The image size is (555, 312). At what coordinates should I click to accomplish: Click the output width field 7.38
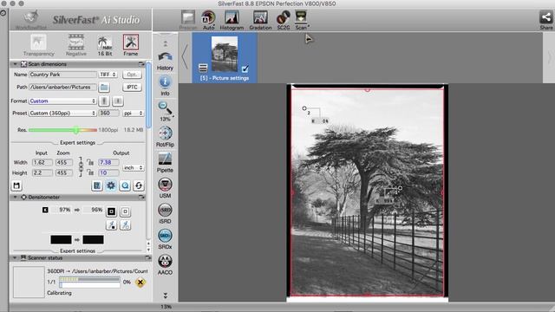108,162
